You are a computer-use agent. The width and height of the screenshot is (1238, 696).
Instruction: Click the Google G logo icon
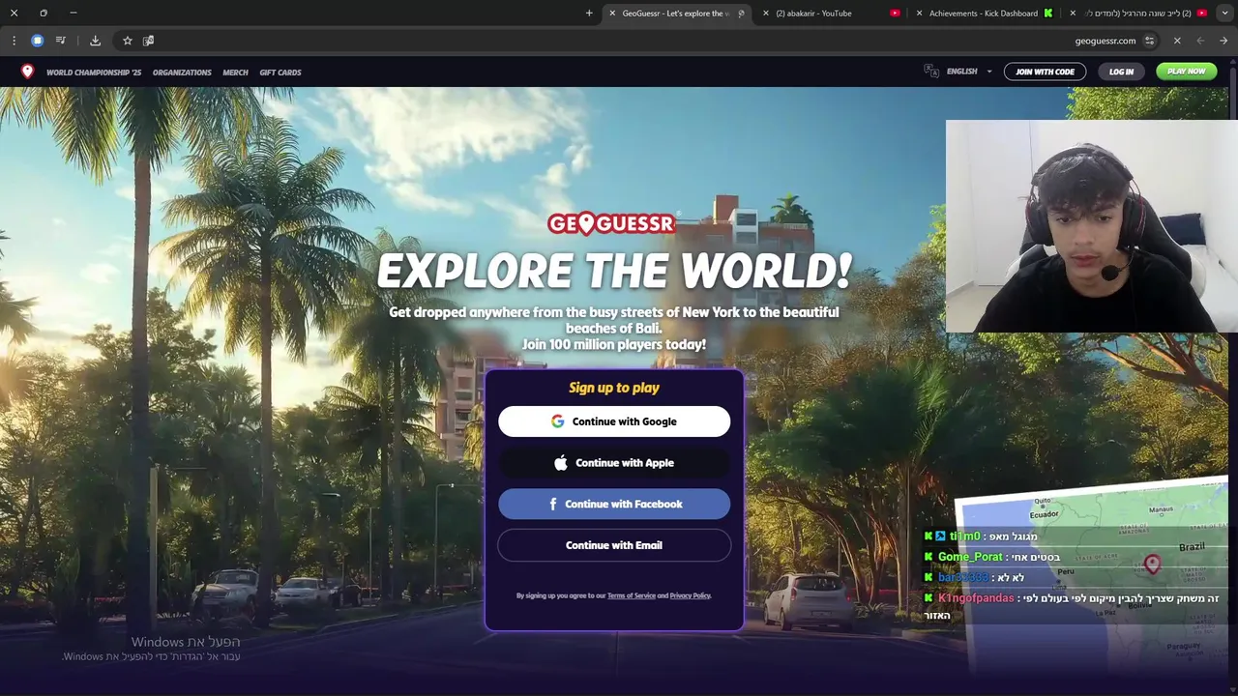(x=558, y=421)
